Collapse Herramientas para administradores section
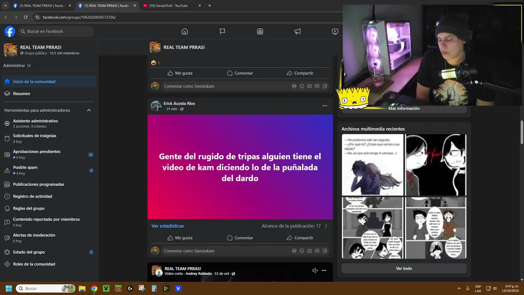This screenshot has width=524, height=295. point(89,110)
